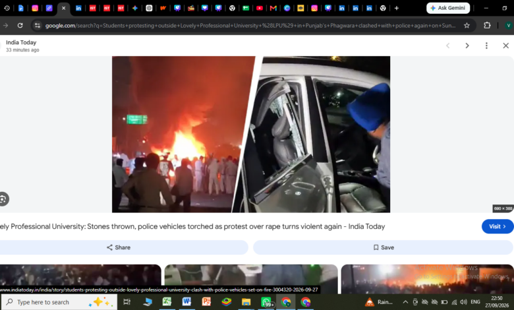Open the Excel icon in the taskbar

tap(167, 301)
